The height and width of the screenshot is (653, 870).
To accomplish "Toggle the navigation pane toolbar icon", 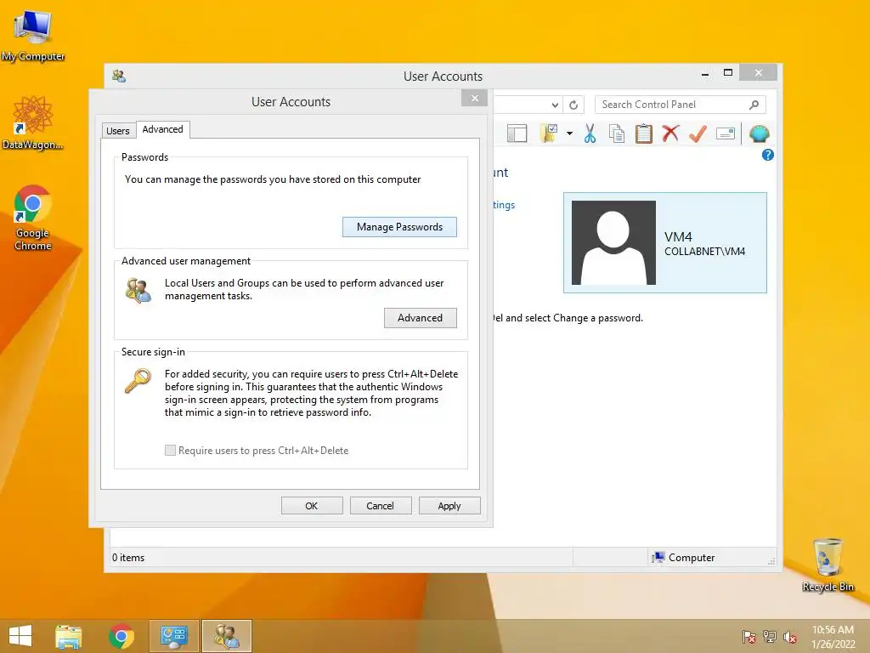I will 517,133.
